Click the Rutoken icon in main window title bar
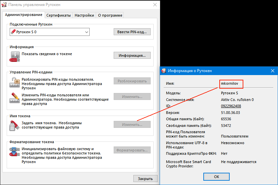 click(x=4, y=5)
